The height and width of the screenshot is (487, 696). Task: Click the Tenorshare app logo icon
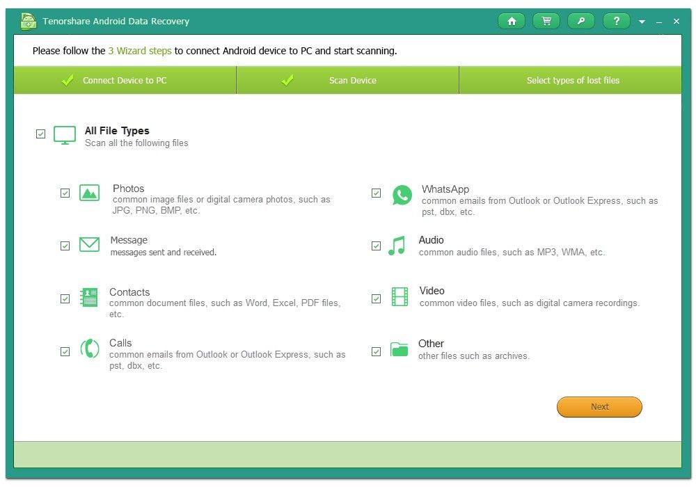point(29,22)
